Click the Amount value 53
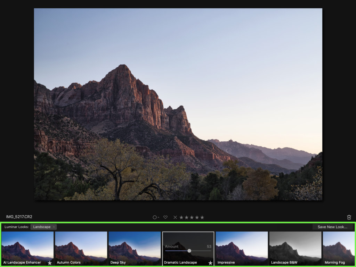This screenshot has width=356, height=267. (209, 247)
